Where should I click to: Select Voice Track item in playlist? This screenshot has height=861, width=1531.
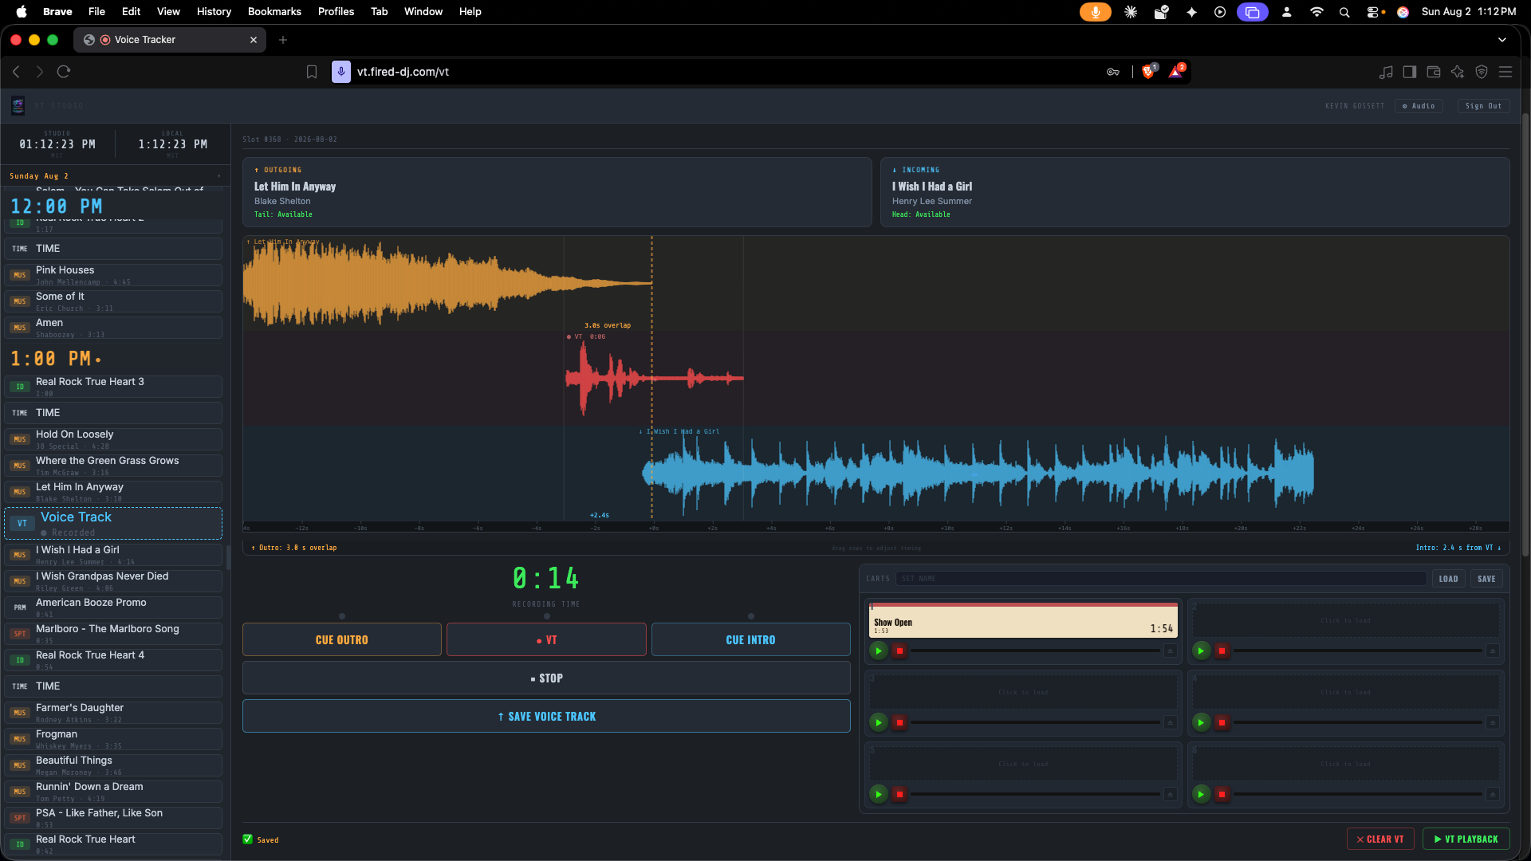pos(113,523)
